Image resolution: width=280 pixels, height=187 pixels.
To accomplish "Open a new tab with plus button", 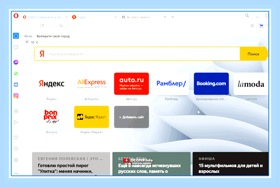I will point(173,17).
